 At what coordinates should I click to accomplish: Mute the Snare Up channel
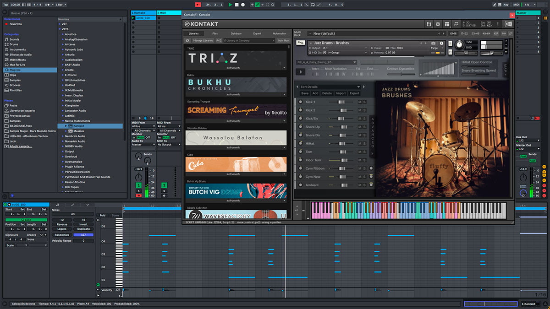coord(360,127)
